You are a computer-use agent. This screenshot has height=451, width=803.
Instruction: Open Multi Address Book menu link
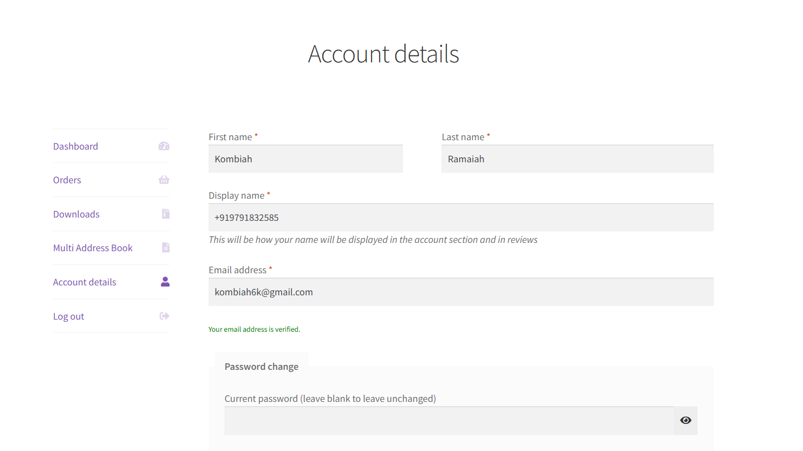pos(93,248)
